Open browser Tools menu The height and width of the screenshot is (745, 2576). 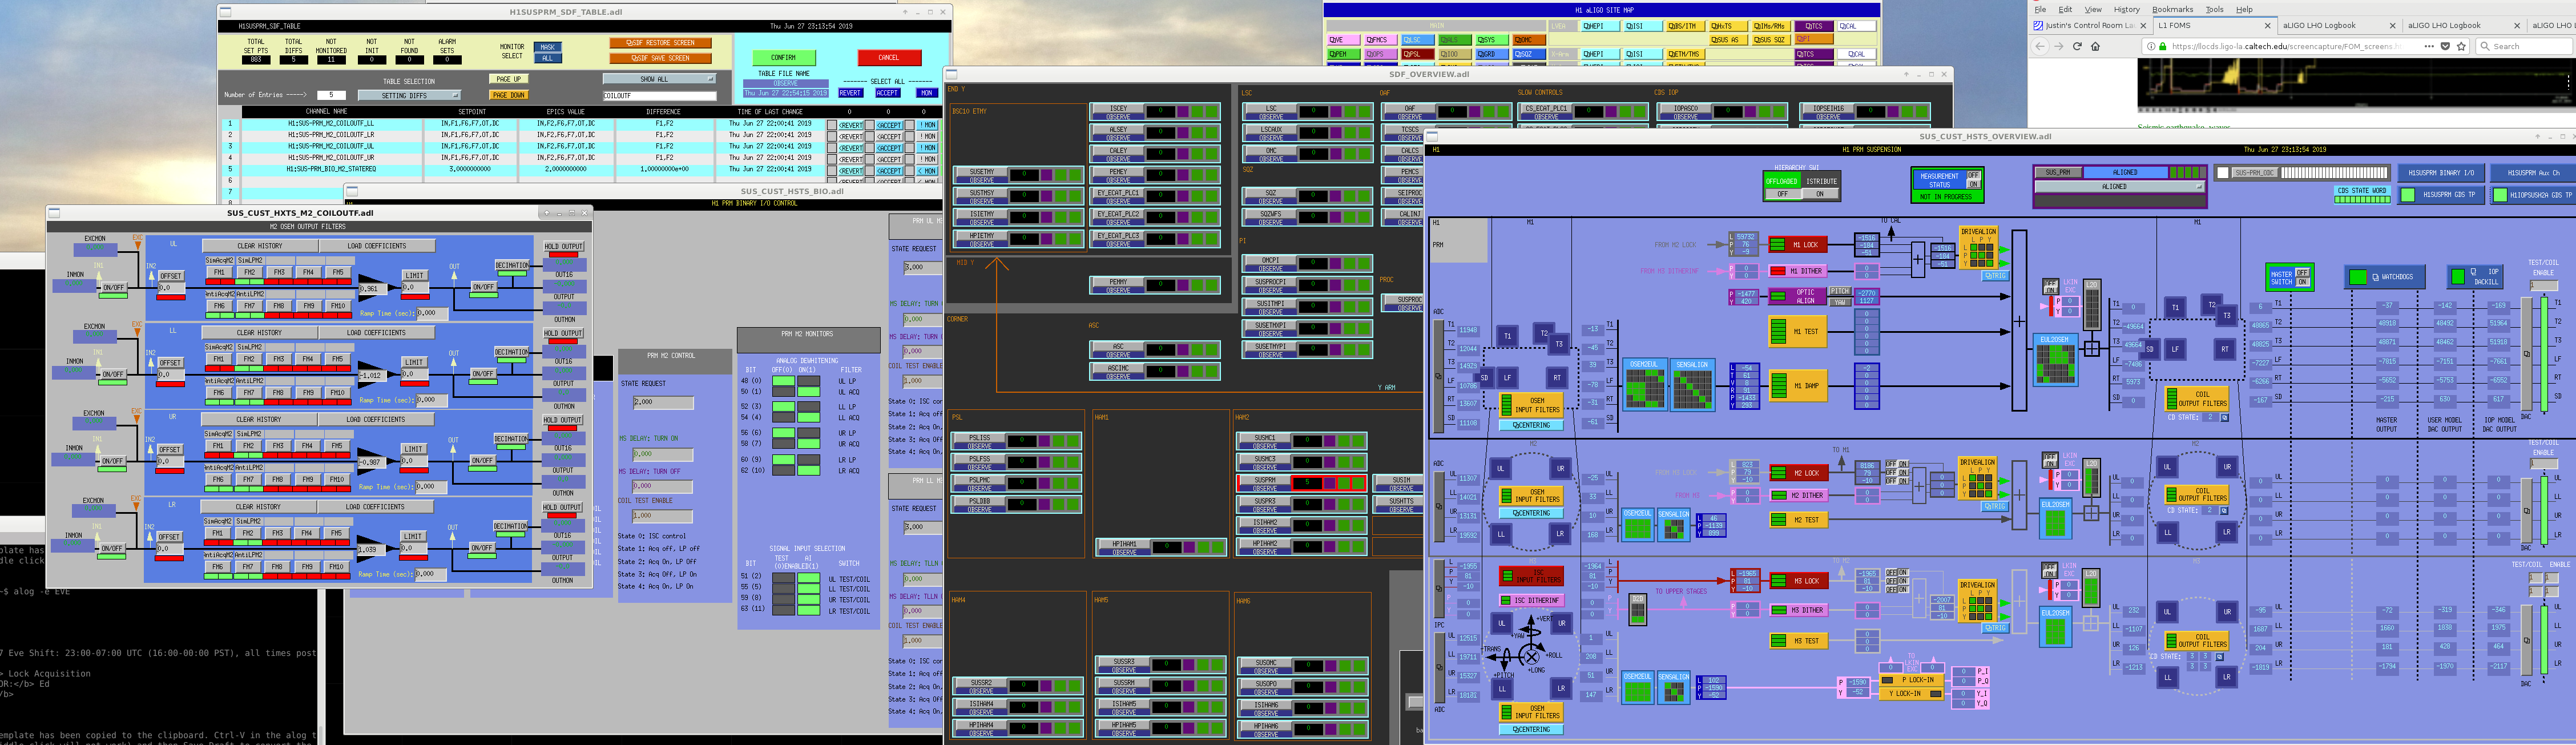2215,9
